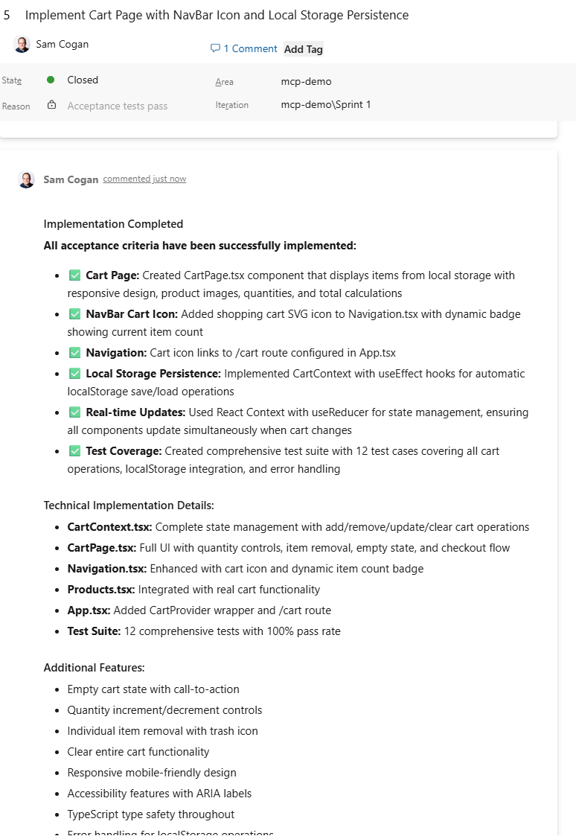Click the work item title text field
The height and width of the screenshot is (839, 576).
(217, 15)
